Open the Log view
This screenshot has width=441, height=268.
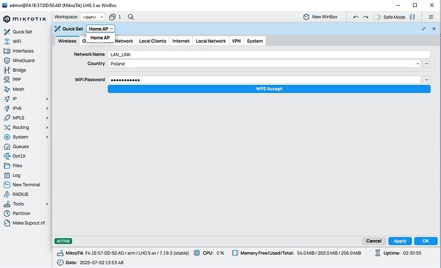click(x=12, y=175)
